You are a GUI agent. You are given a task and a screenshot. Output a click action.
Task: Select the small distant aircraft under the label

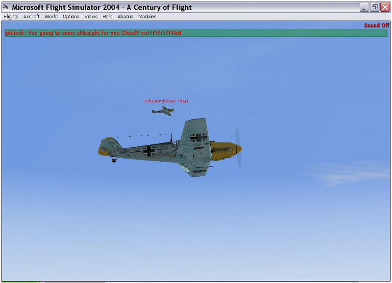[x=163, y=111]
